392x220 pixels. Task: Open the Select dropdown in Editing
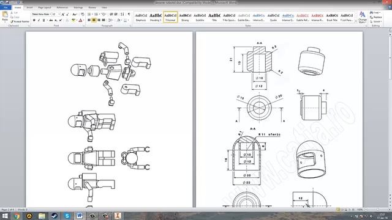click(375, 21)
